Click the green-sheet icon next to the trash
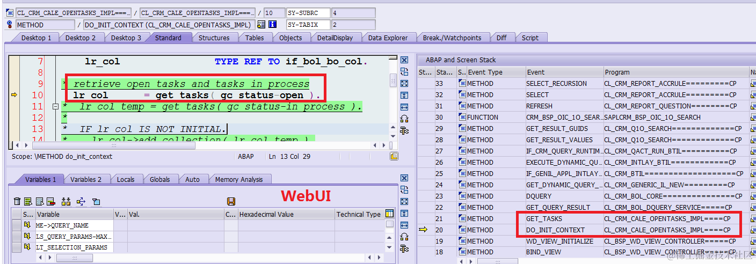756x264 pixels. point(28,201)
